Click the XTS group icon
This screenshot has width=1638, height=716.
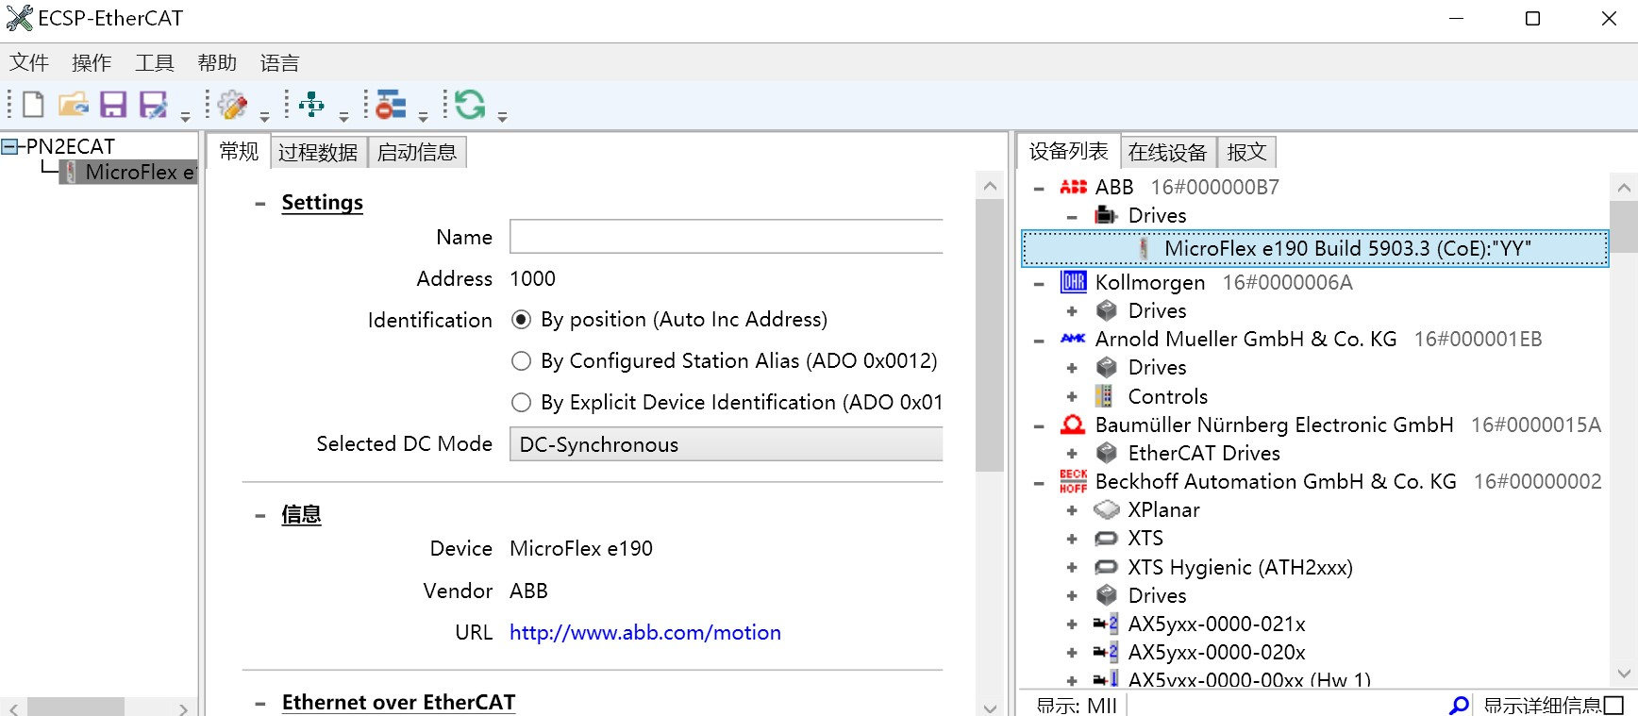point(1106,539)
